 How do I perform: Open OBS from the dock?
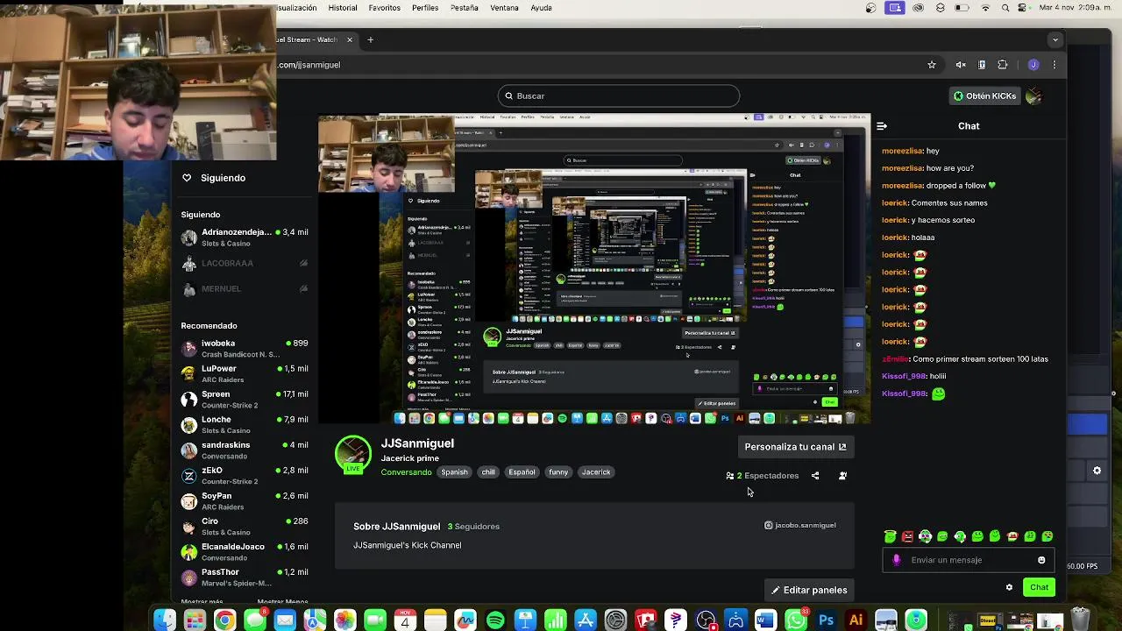click(x=706, y=620)
